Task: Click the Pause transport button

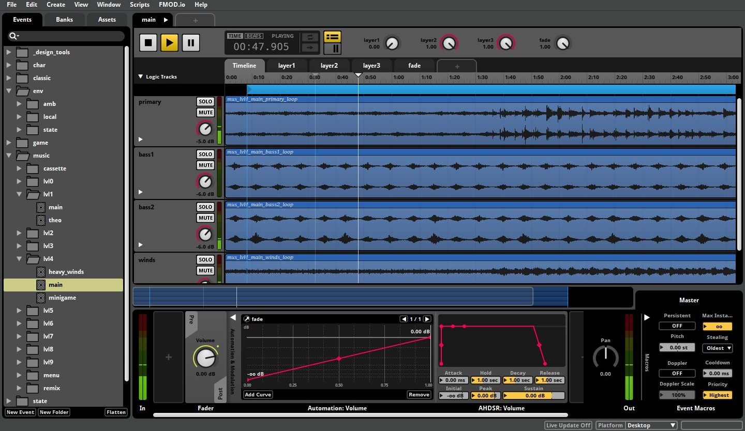Action: point(190,42)
